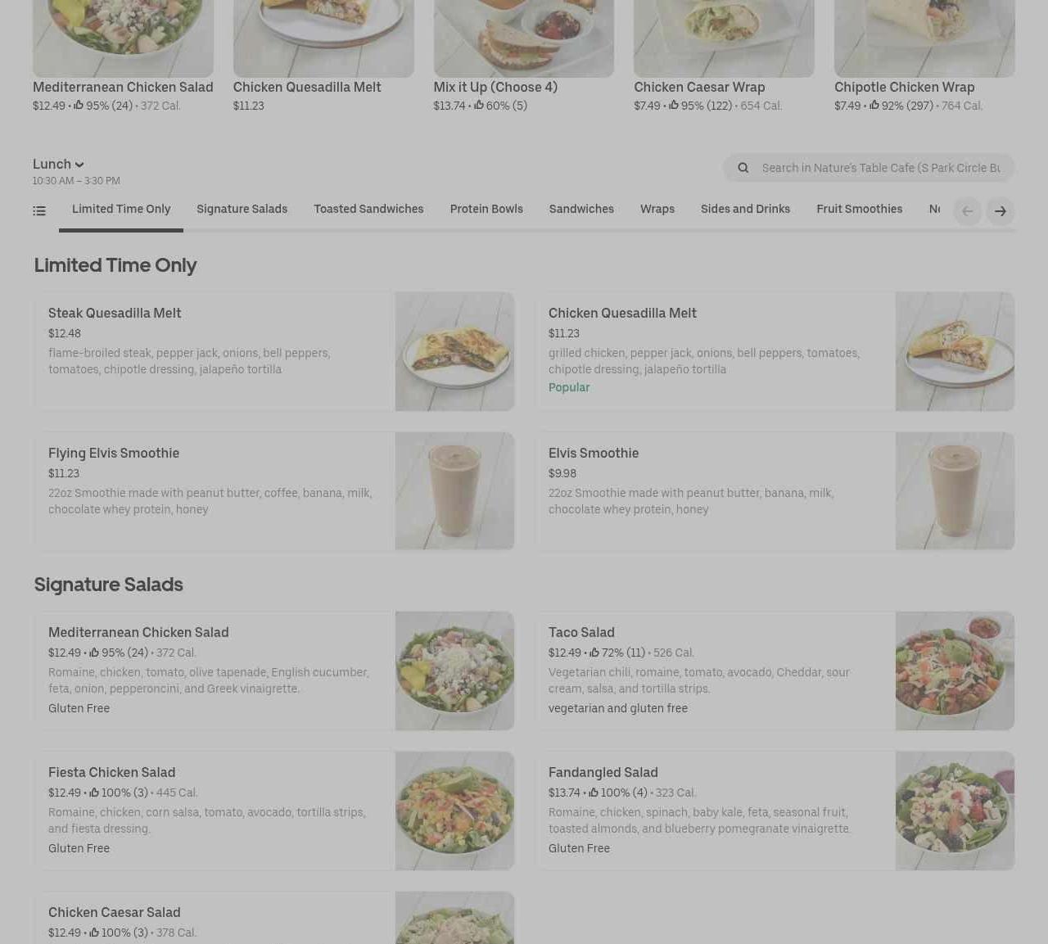Switch to the Toasted Sandwiches tab
Screen dimensions: 1048x944
[x=368, y=210]
